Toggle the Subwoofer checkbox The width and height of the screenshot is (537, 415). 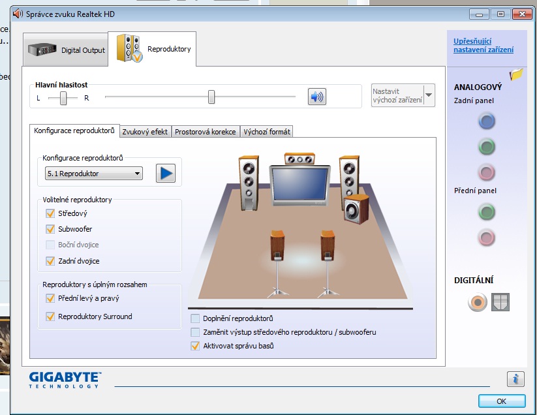coord(50,229)
